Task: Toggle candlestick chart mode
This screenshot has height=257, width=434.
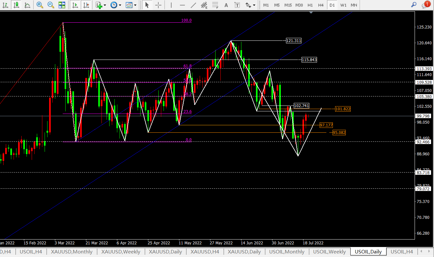Action: point(16,5)
